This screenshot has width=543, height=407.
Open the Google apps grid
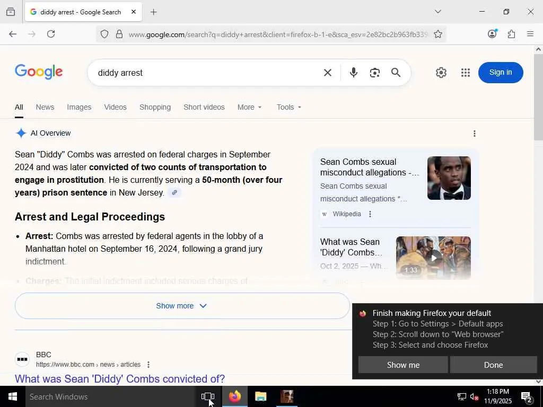(466, 73)
